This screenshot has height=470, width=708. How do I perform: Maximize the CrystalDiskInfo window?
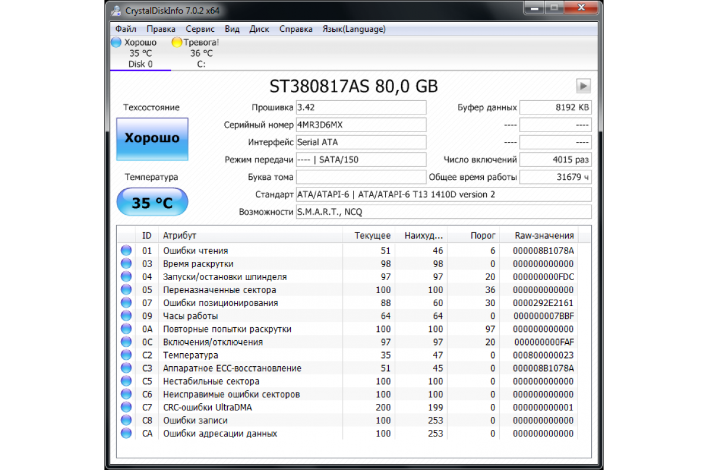pos(553,8)
